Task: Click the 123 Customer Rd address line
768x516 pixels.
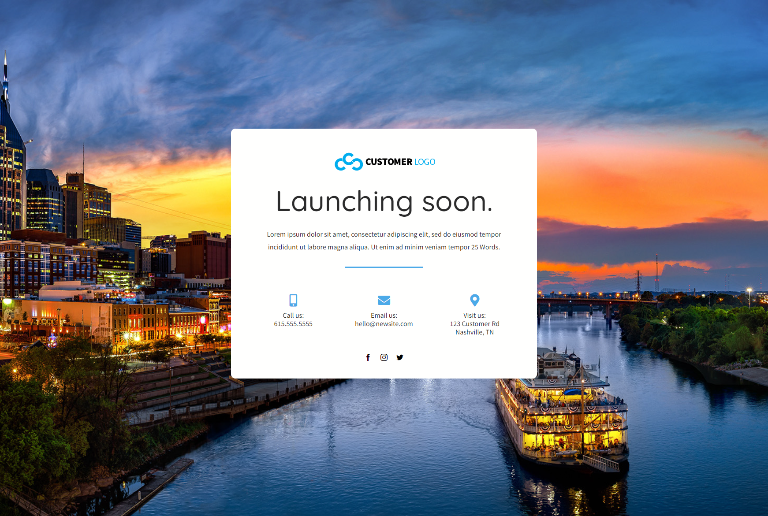Action: 474,324
